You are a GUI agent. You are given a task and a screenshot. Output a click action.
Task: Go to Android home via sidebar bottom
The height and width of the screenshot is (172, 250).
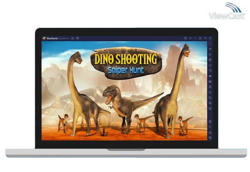click(210, 133)
